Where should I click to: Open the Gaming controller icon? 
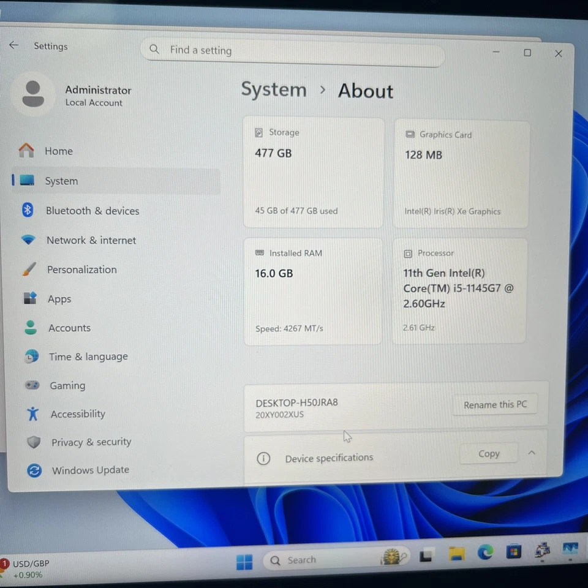tap(28, 385)
